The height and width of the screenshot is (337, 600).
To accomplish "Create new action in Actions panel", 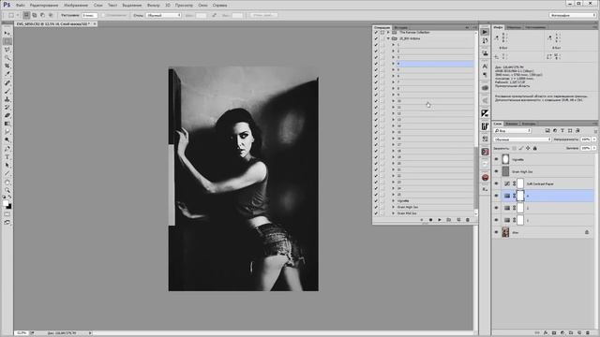I will [458, 220].
